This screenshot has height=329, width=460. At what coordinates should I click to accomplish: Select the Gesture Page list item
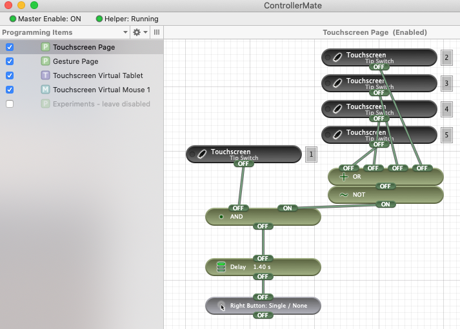[x=75, y=61]
